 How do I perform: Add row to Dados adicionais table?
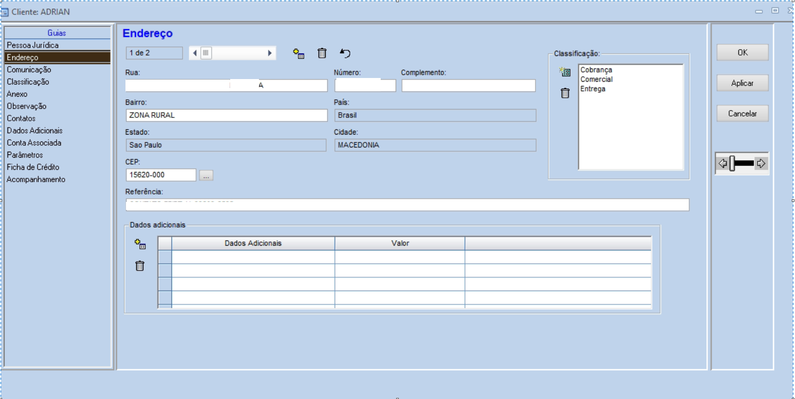click(140, 244)
